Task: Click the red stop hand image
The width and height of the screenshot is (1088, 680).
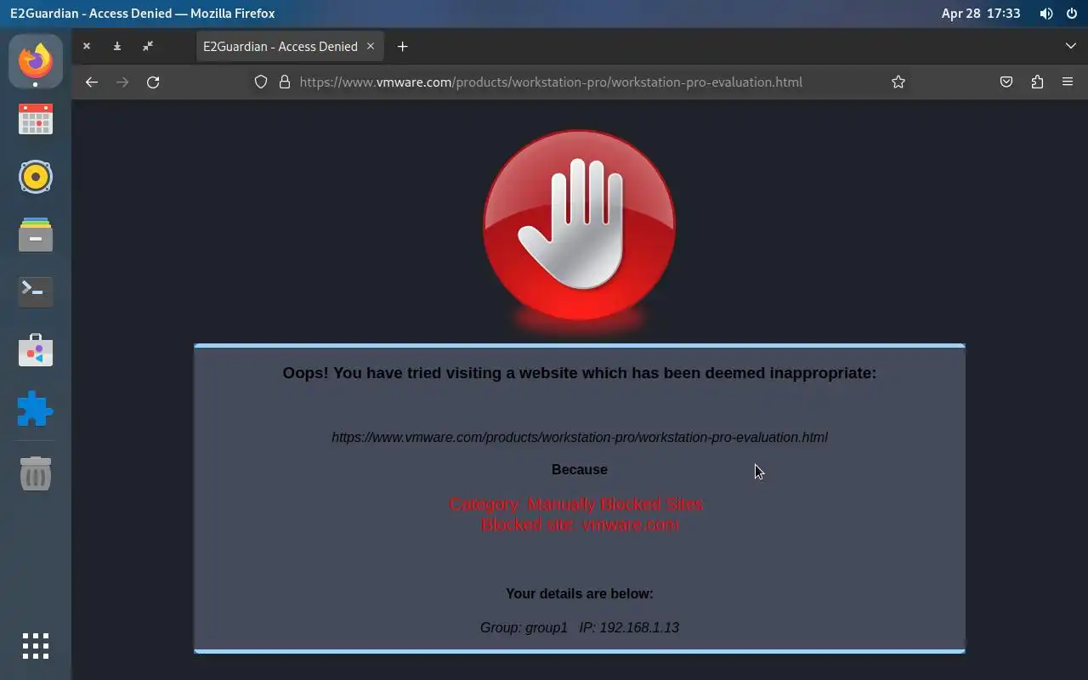Action: click(580, 225)
